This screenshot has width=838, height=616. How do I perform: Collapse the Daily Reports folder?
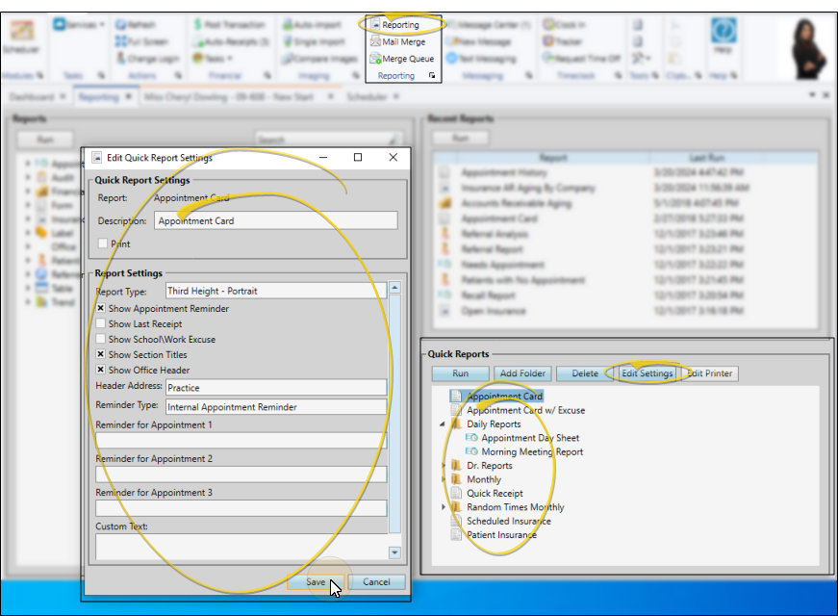click(443, 424)
